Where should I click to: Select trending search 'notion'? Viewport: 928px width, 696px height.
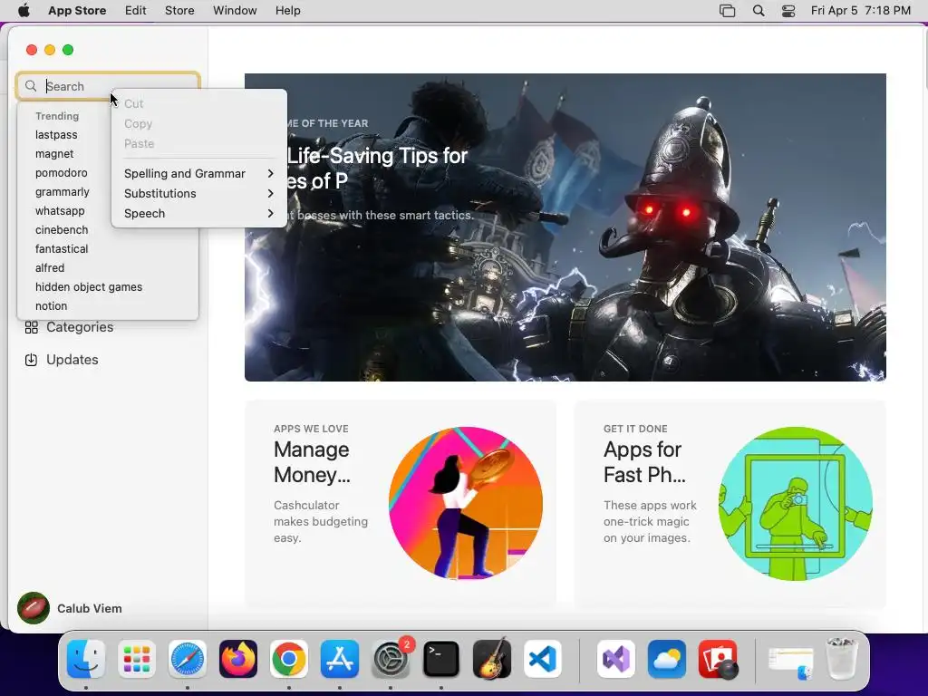[x=51, y=306]
